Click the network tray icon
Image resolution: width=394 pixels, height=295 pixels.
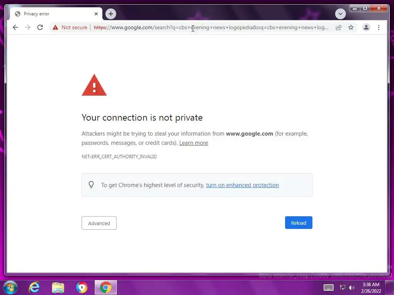point(342,287)
